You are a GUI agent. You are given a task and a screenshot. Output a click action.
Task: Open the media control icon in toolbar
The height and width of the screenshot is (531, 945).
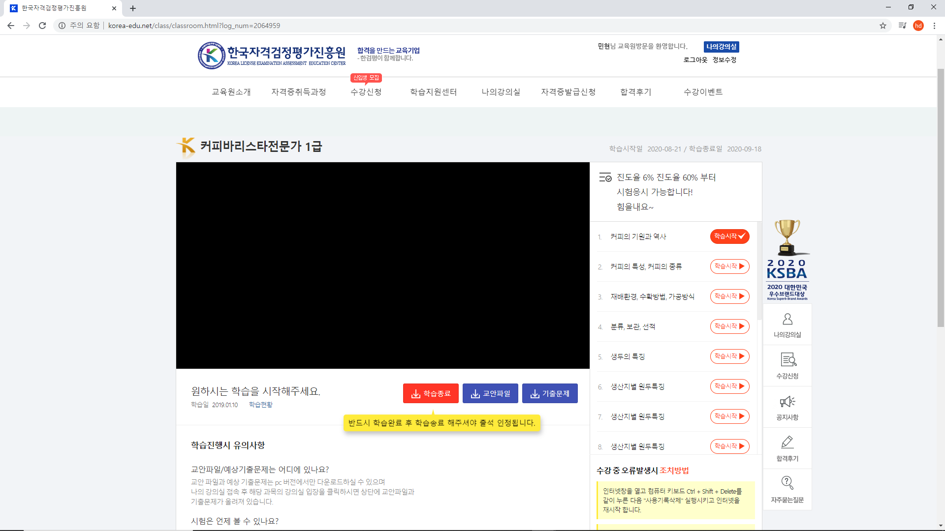pyautogui.click(x=902, y=26)
